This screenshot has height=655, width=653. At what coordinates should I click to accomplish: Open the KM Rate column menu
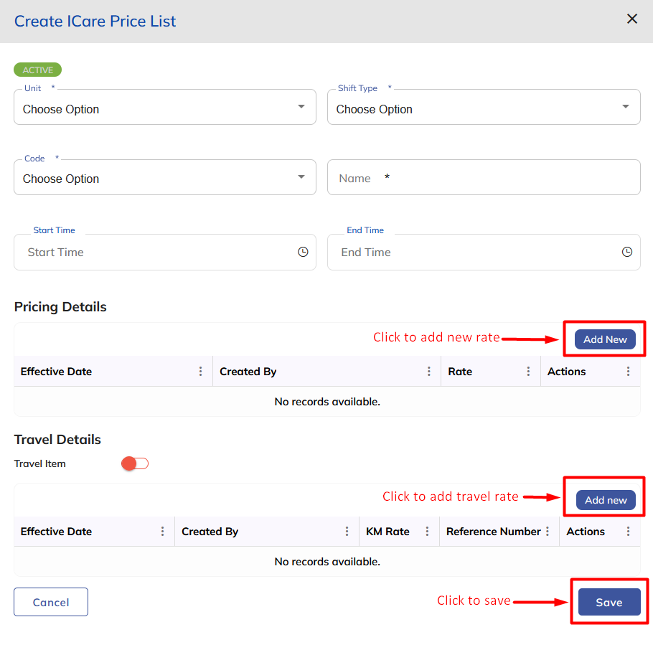pos(427,532)
